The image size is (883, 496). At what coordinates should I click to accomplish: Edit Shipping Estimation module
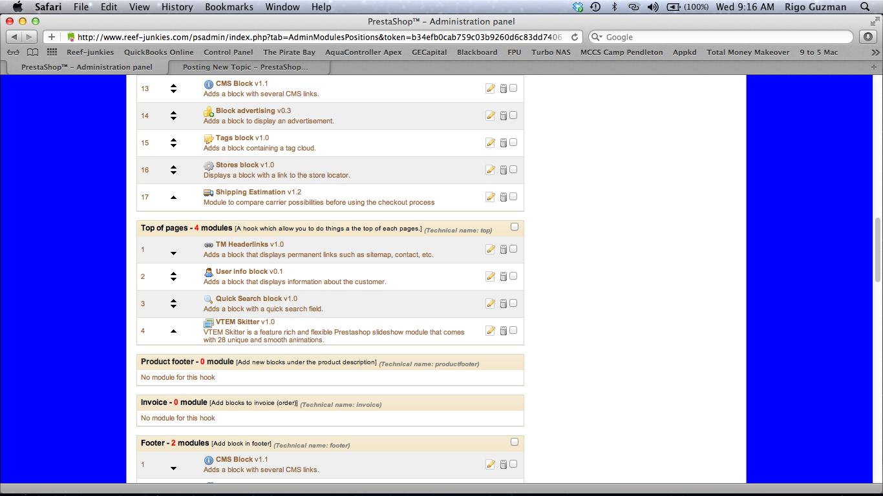coord(491,197)
